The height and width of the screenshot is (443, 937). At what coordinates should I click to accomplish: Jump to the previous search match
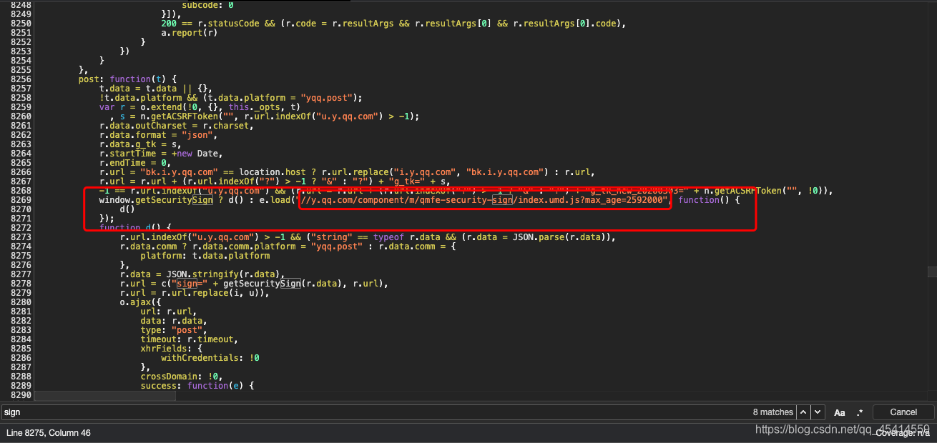click(x=804, y=412)
